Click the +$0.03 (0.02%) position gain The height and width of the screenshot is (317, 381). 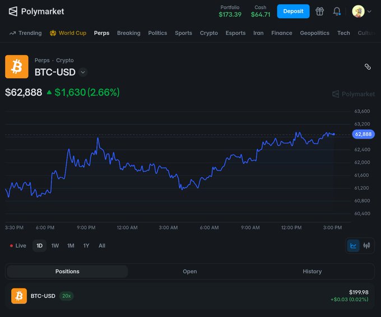(x=350, y=300)
